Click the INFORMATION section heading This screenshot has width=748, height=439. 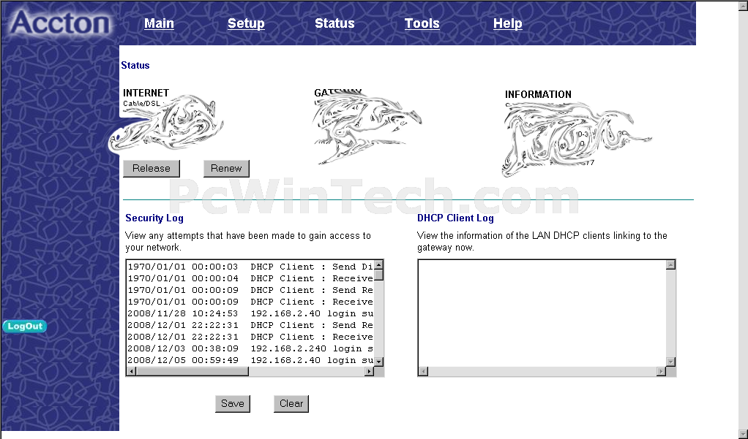538,94
